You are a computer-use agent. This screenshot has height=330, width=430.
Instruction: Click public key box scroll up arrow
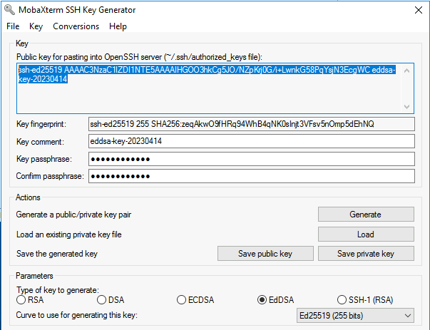[407, 71]
